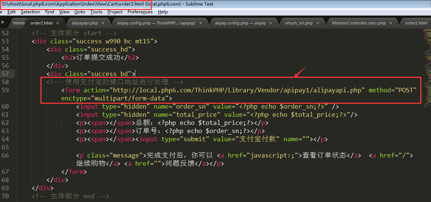Close the alipay.config.php apipay1 tab
The image size is (431, 202).
click(201, 23)
